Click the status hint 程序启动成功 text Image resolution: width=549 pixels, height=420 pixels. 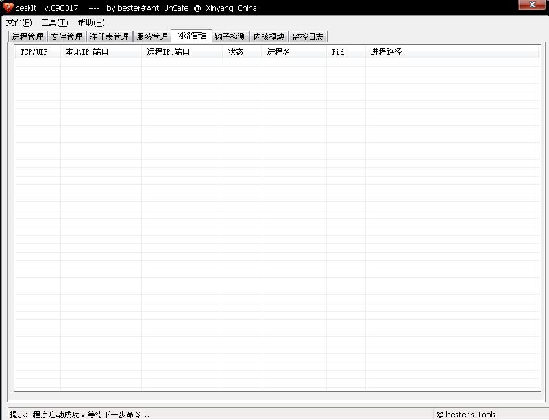(79, 415)
